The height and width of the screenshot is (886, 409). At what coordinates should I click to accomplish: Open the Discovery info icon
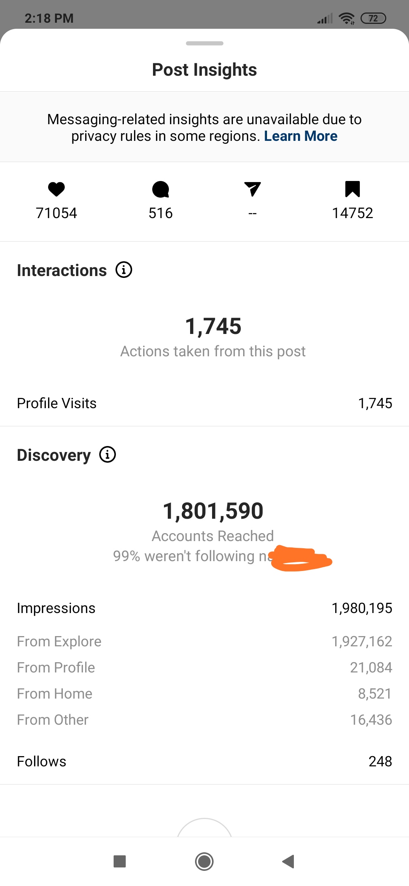[x=108, y=454]
